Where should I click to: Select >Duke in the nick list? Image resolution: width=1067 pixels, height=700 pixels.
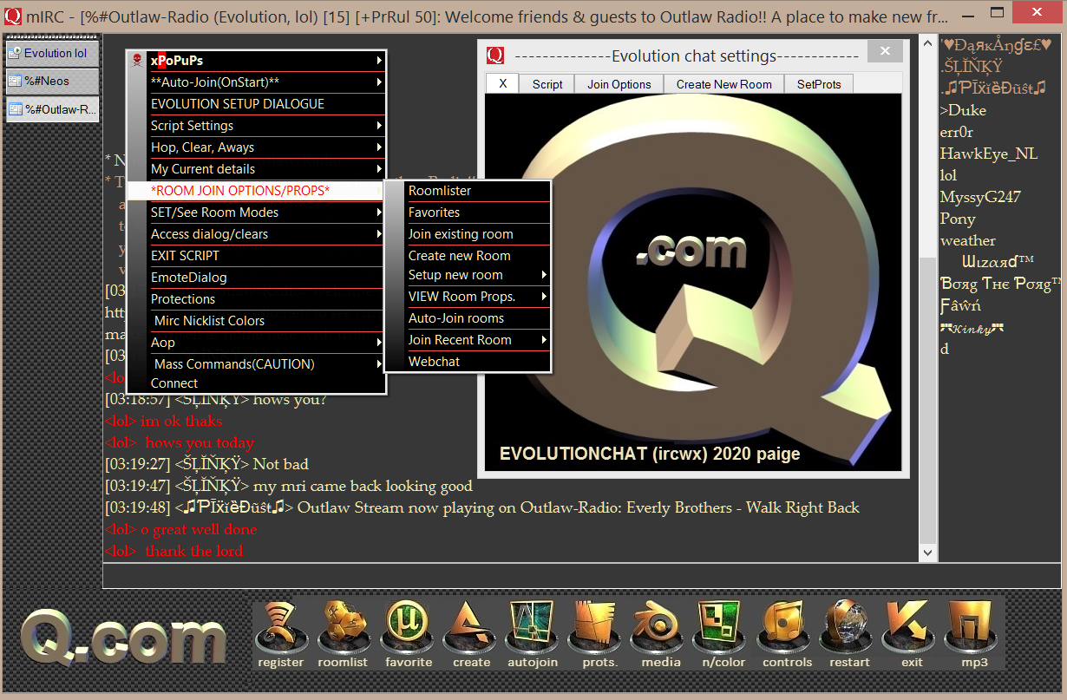[963, 110]
